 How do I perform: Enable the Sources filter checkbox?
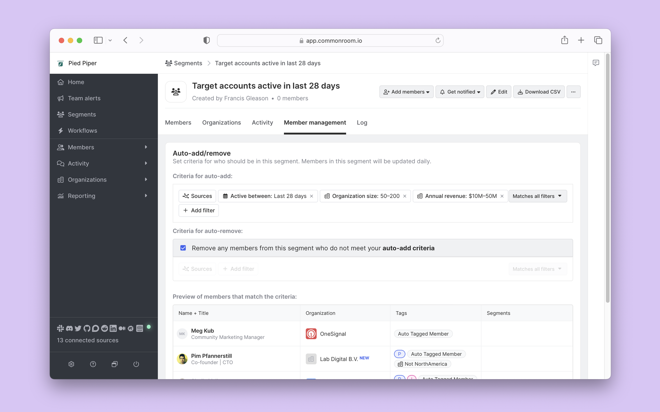click(197, 269)
